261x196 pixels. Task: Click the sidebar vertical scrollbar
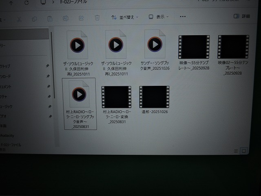[53, 65]
